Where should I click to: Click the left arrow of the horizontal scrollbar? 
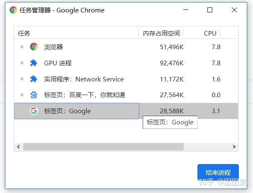(19, 147)
